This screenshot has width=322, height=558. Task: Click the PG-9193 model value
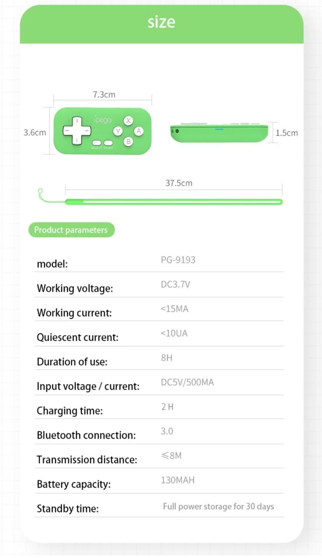click(178, 260)
